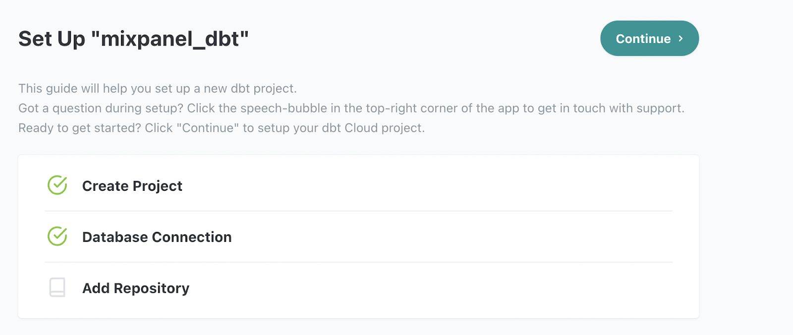This screenshot has height=335, width=793.
Task: Click the green checkmark beside Database Connection
Action: pyautogui.click(x=57, y=236)
